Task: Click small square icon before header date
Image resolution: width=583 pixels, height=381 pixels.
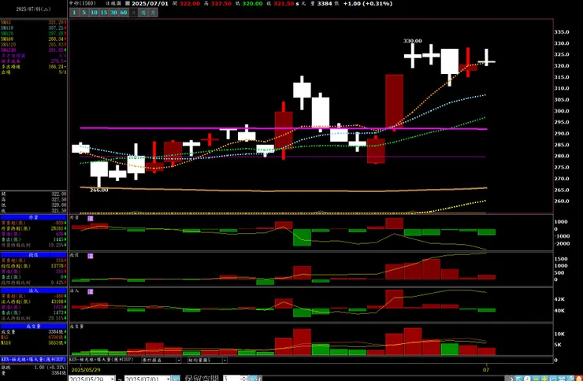Action: (128, 3)
